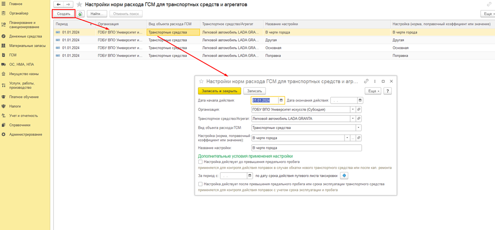
Task: Click the Администрирование gear icon
Action: pyautogui.click(x=4, y=135)
